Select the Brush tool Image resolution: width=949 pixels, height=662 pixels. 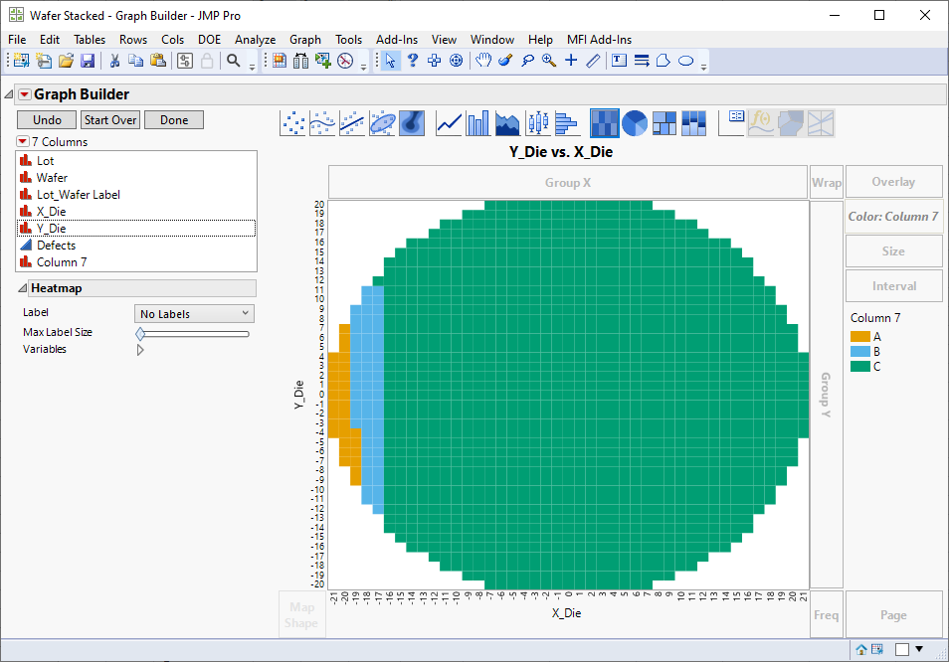(x=505, y=61)
